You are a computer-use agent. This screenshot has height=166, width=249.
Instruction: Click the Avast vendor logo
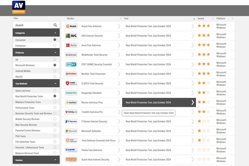[71, 26]
